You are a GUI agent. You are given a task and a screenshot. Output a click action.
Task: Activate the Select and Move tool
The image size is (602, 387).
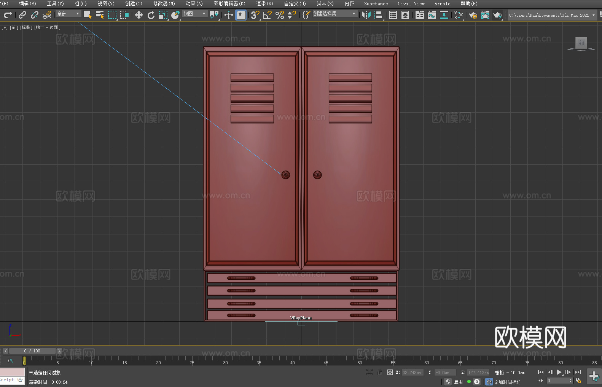click(139, 15)
